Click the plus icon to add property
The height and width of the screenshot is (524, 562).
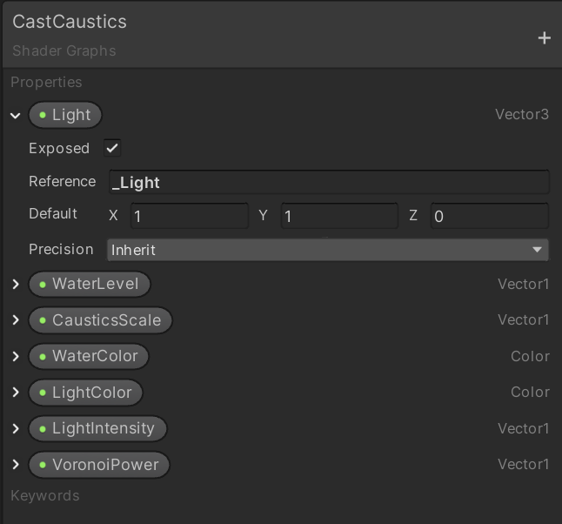545,37
